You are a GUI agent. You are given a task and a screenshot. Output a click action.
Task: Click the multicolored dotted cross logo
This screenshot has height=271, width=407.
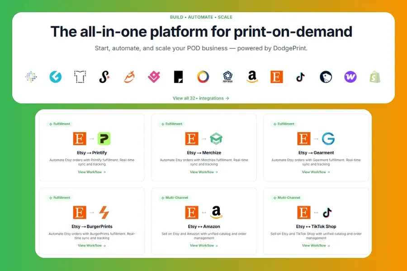pyautogui.click(x=31, y=77)
